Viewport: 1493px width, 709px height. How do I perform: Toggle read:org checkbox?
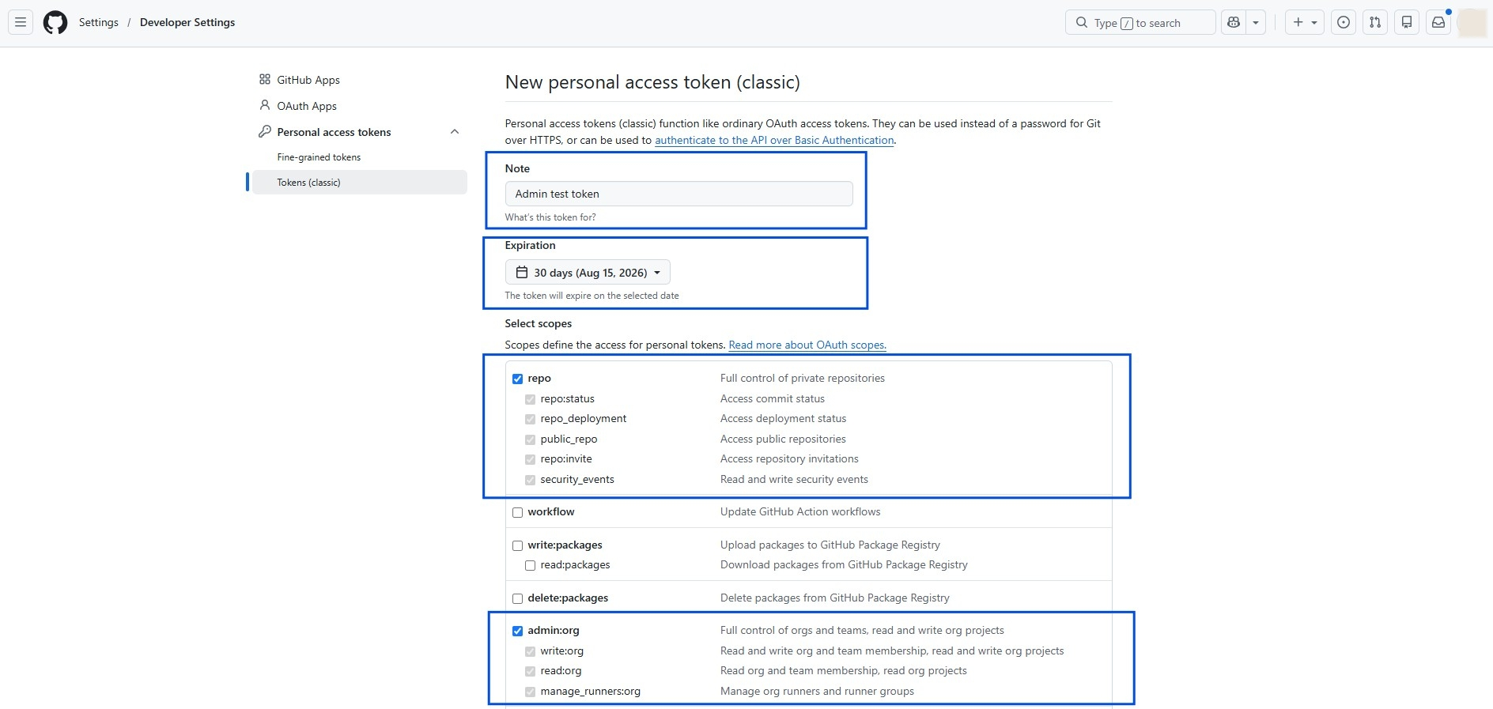tap(530, 671)
